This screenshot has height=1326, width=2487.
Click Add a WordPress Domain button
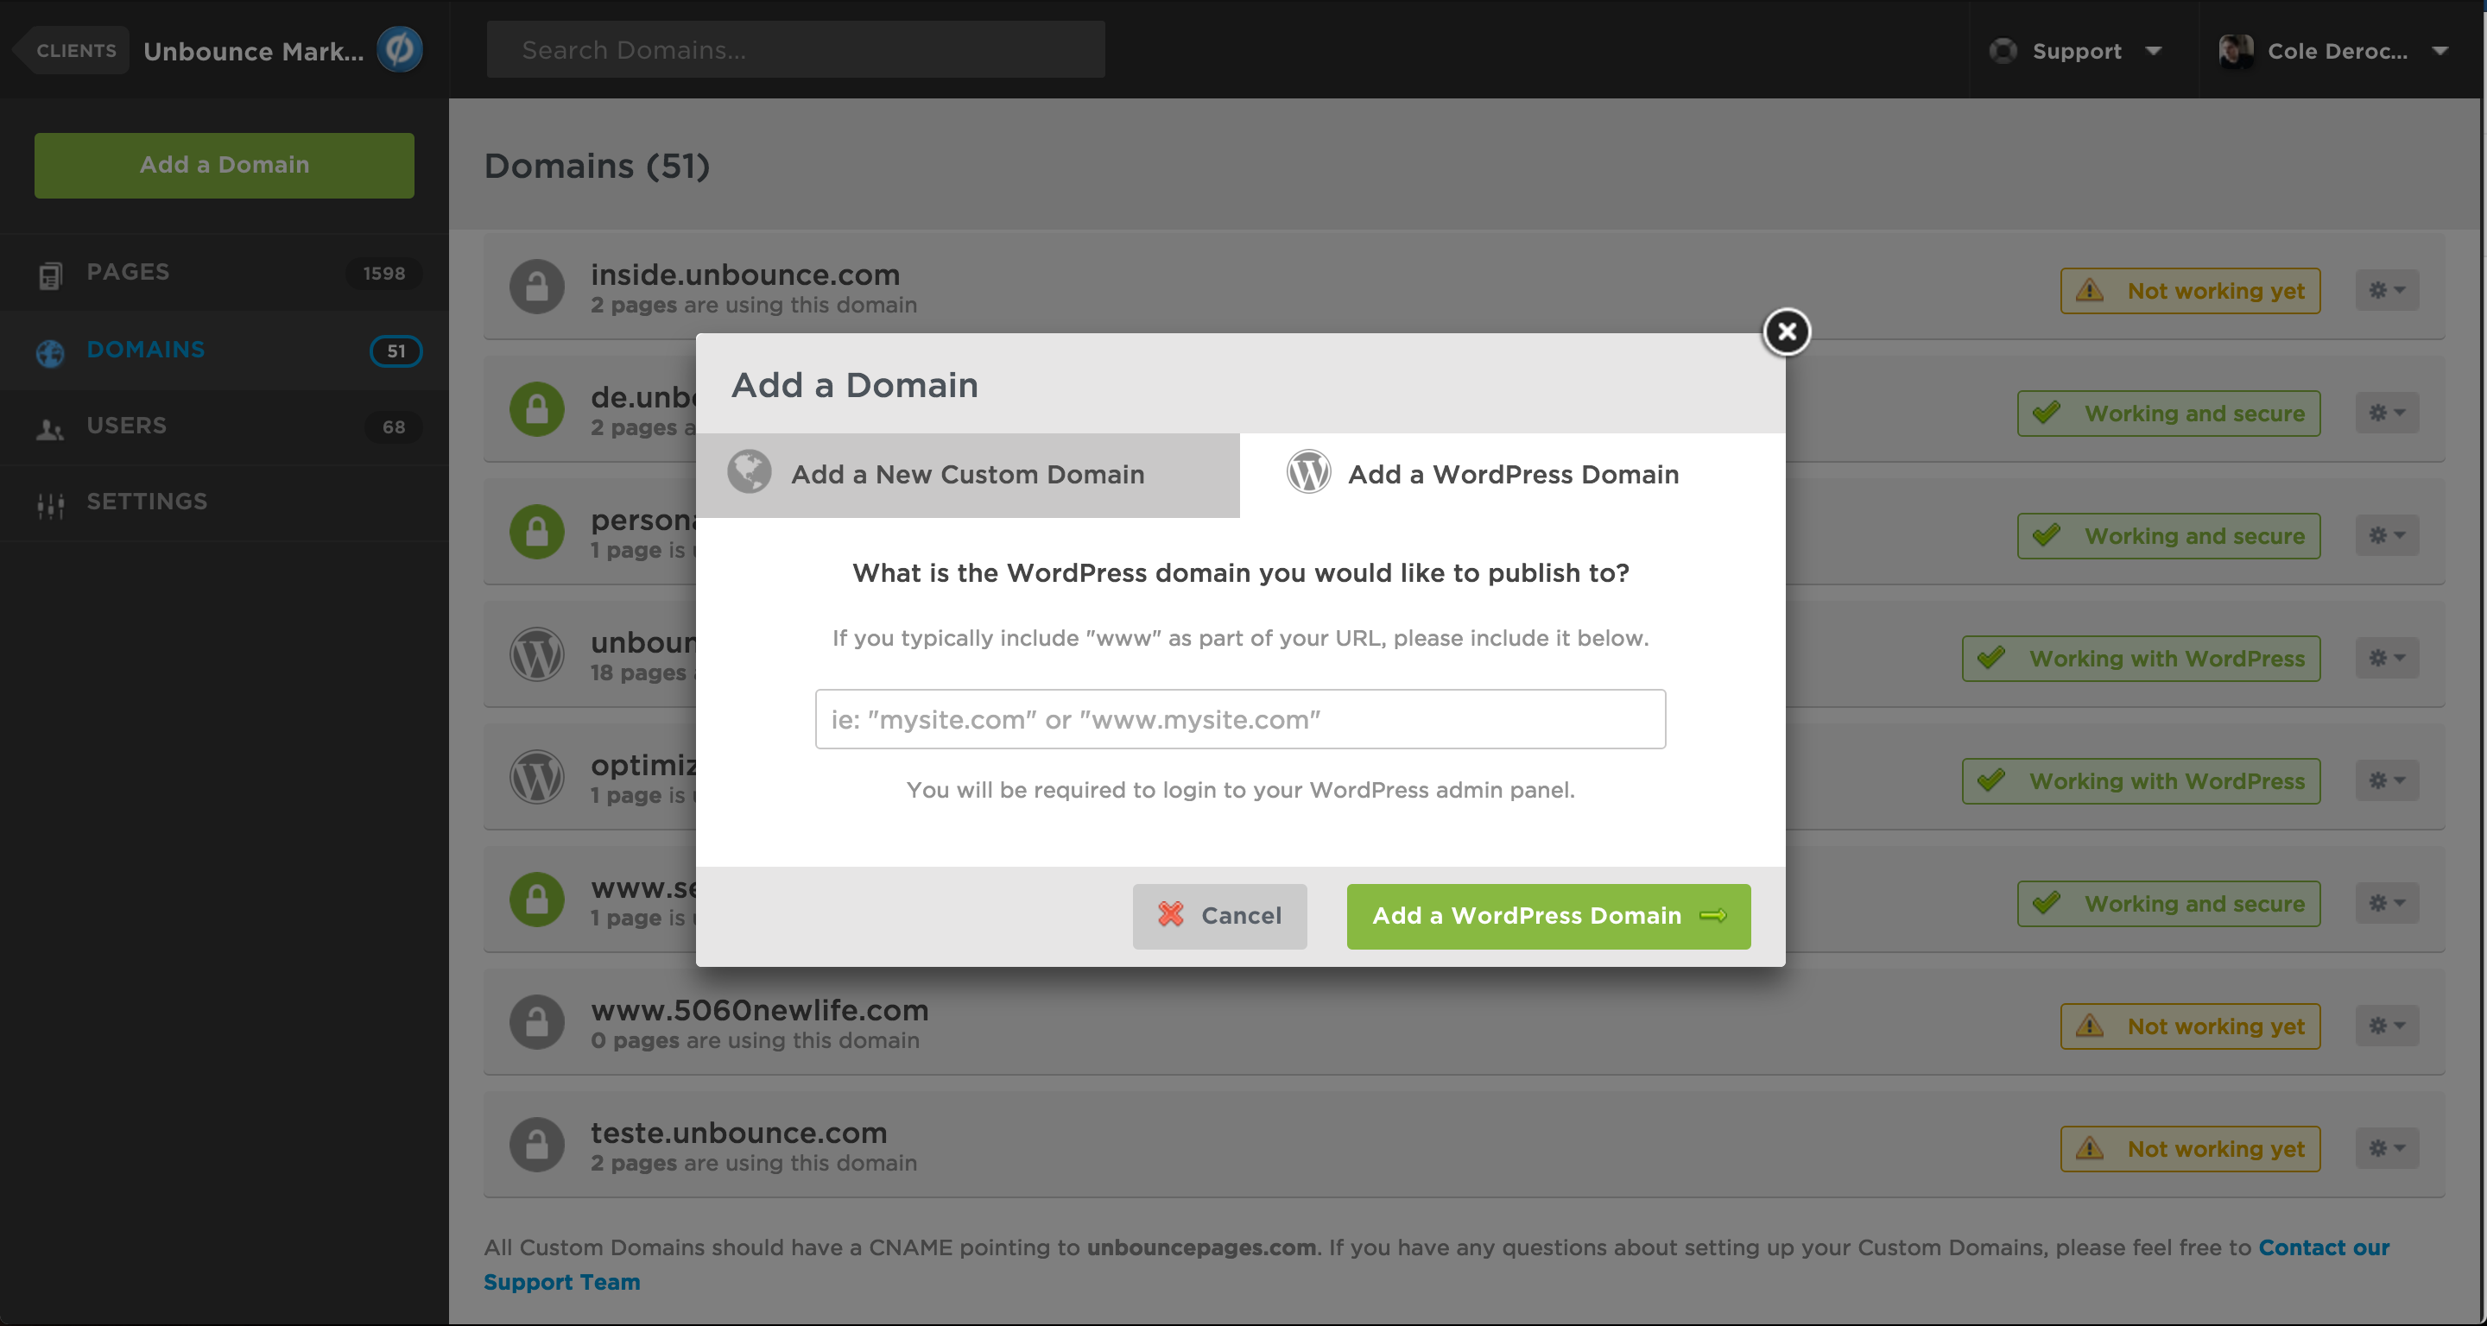pos(1547,915)
